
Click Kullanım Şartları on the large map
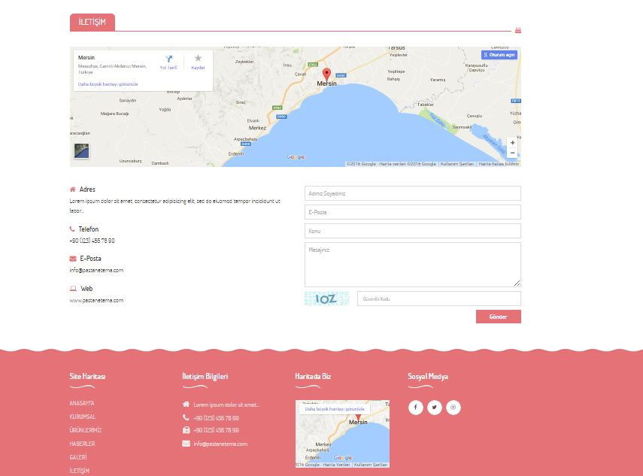pyautogui.click(x=456, y=164)
